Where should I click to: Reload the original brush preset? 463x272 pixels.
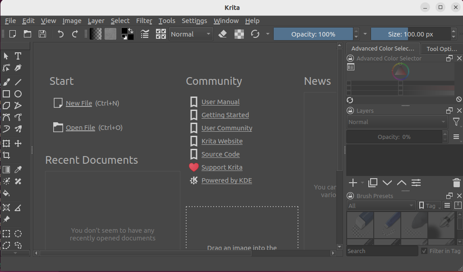point(255,34)
